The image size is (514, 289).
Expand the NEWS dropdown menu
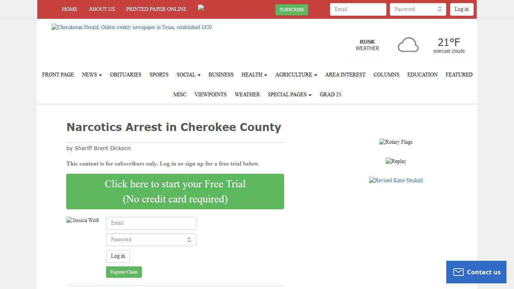91,75
